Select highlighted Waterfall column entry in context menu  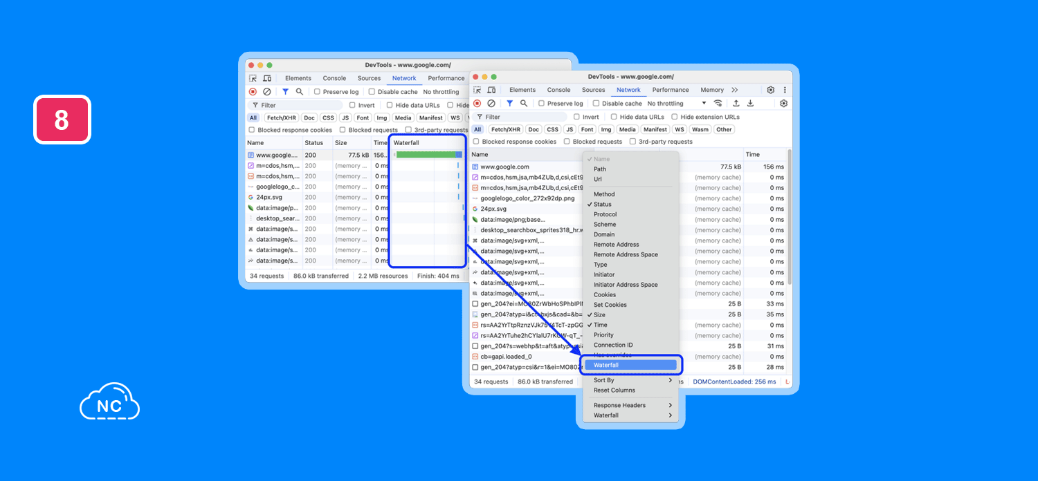point(630,365)
